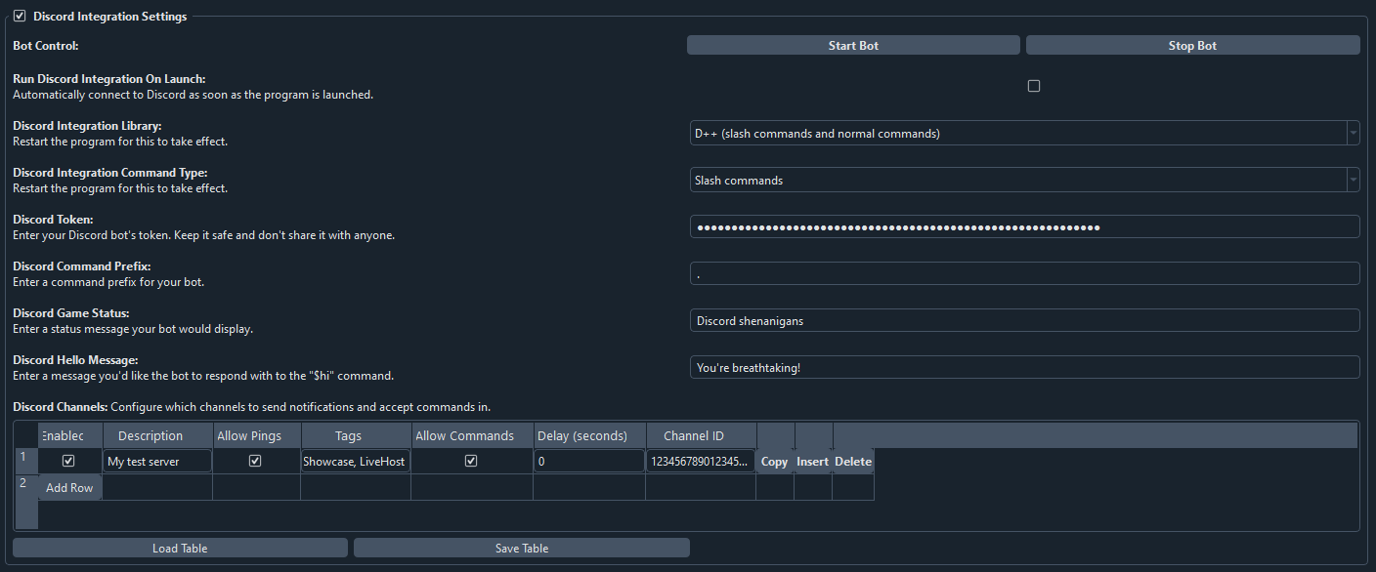Click the Discord Hello Message field
Image resolution: width=1376 pixels, height=572 pixels.
pos(1024,368)
